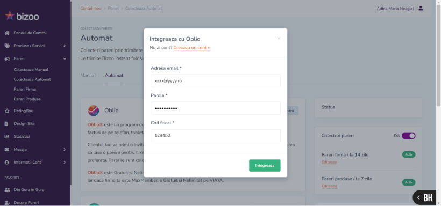Click the green Integreaza button
Viewport: 441px width, 206px height.
point(265,166)
